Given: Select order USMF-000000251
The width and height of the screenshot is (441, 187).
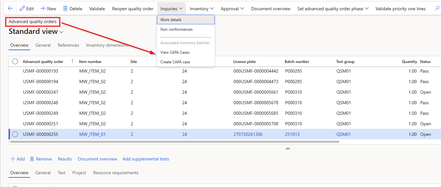Looking at the screenshot, I should (41, 124).
